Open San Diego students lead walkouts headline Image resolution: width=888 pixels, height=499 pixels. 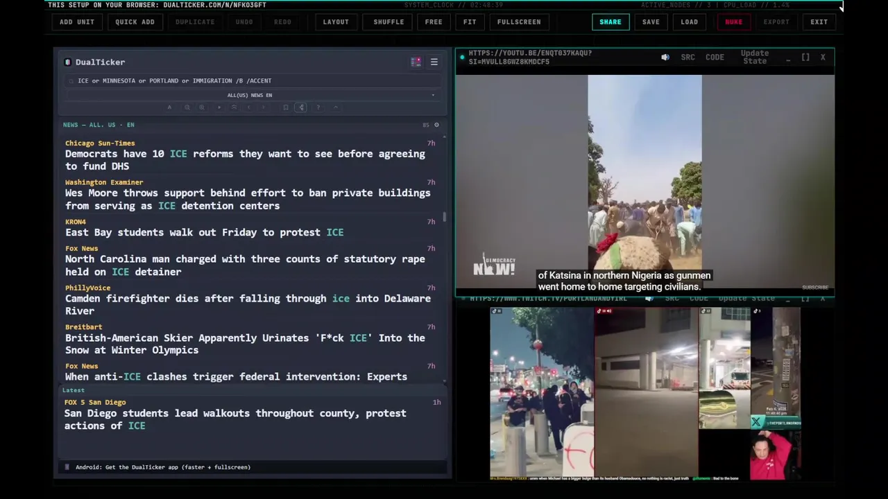click(235, 419)
